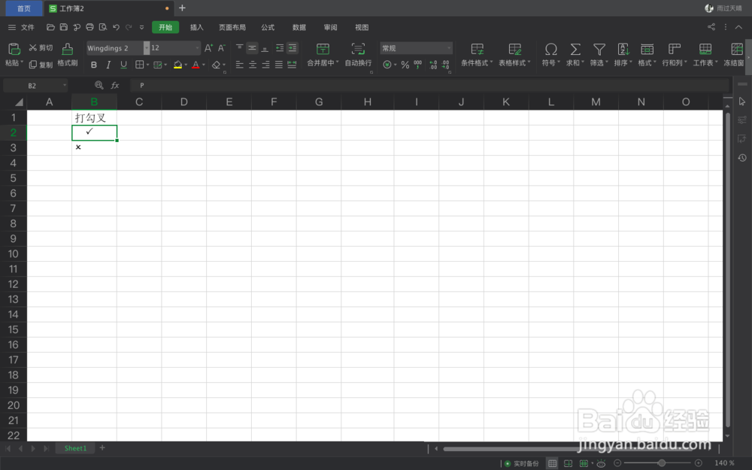Toggle center horizontal alignment
Viewport: 752px width, 470px height.
tap(252, 65)
